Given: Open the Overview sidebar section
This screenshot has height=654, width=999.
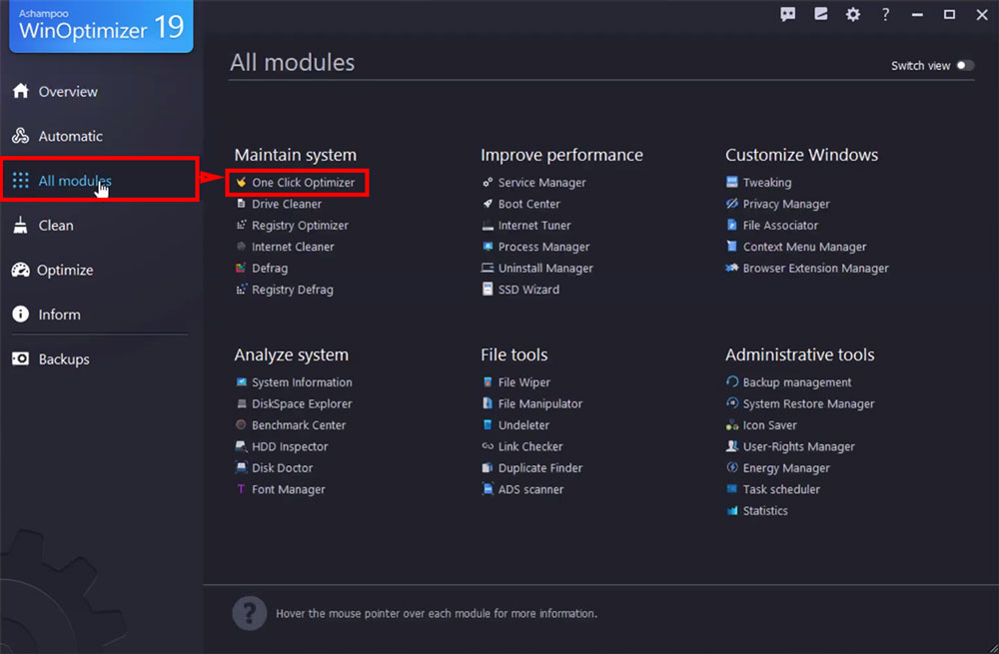Looking at the screenshot, I should [x=68, y=92].
